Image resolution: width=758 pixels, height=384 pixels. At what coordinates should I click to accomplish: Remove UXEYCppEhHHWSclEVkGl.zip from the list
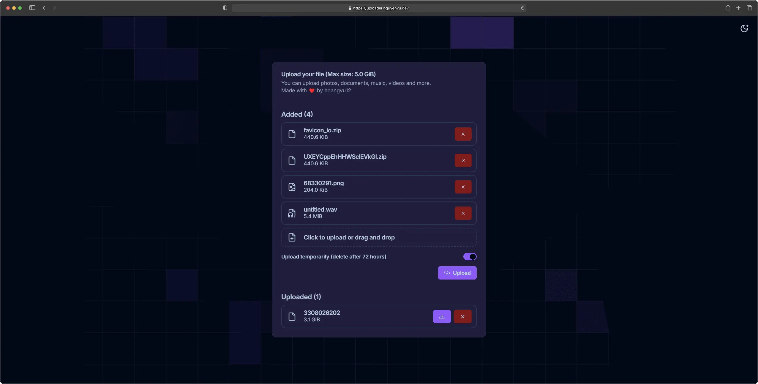coord(463,161)
